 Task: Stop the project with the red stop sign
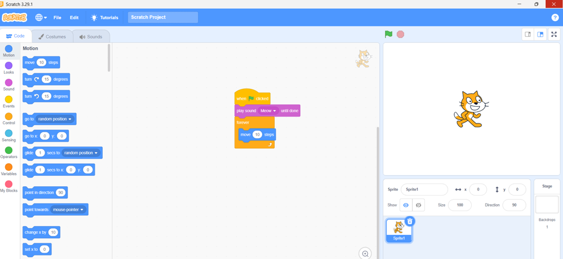pos(400,34)
